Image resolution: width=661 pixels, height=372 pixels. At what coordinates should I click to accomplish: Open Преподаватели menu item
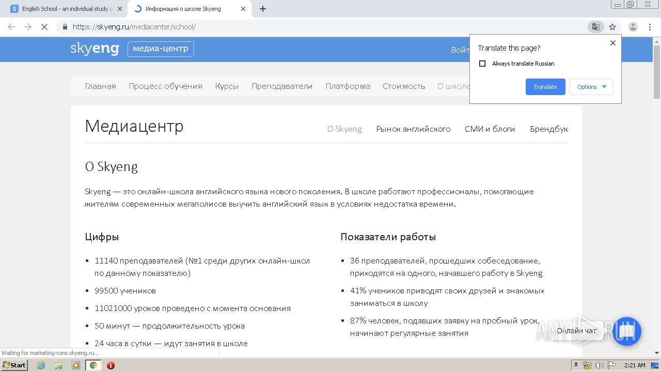pyautogui.click(x=282, y=86)
